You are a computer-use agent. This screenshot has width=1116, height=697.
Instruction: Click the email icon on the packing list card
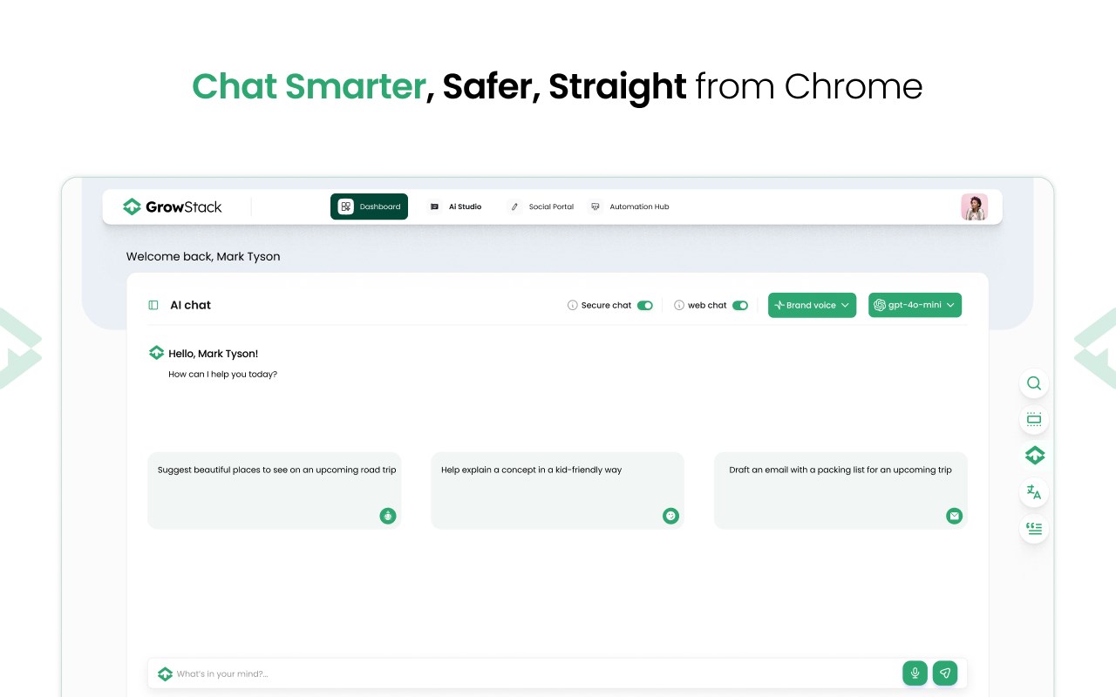pyautogui.click(x=954, y=516)
